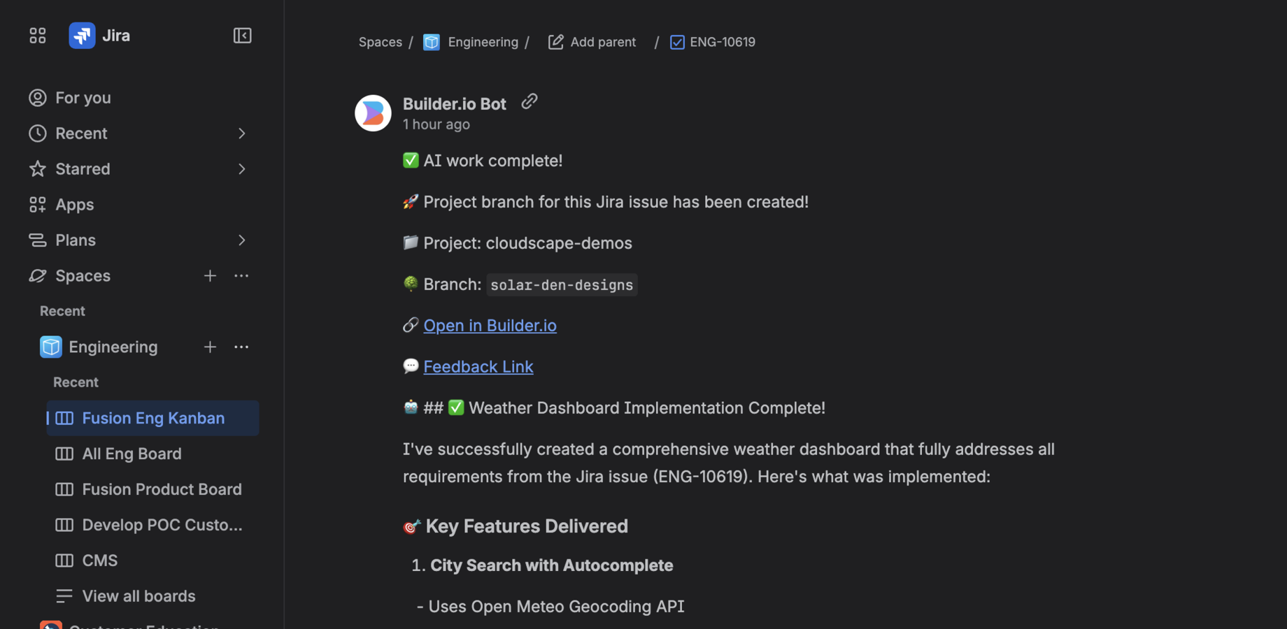Viewport: 1287px width, 629px height.
Task: Expand the Plans section chevron
Action: coord(241,240)
